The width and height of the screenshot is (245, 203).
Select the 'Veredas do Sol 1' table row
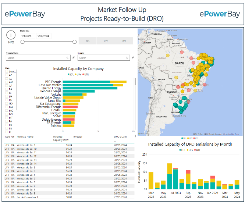point(69,145)
